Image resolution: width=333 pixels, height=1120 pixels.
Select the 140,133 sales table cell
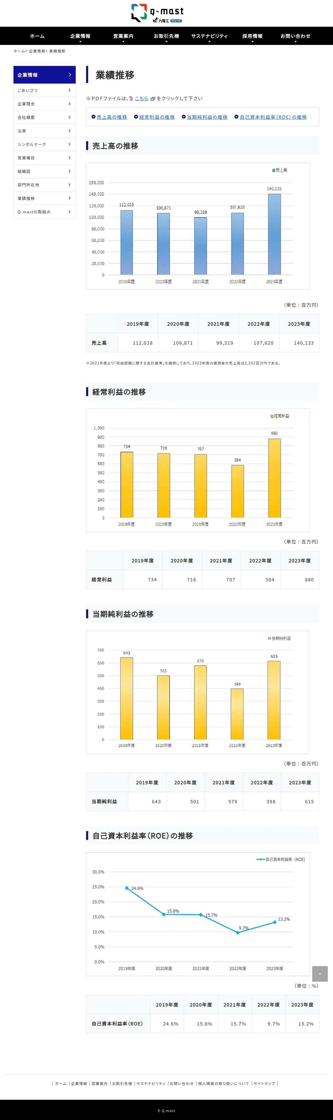coord(299,343)
